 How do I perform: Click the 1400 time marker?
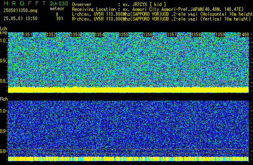(244, 35)
